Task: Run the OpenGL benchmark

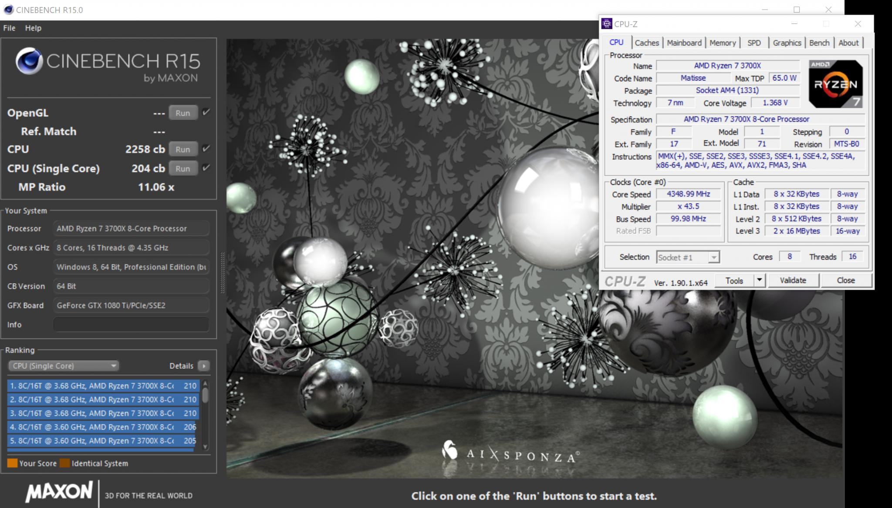Action: point(183,113)
